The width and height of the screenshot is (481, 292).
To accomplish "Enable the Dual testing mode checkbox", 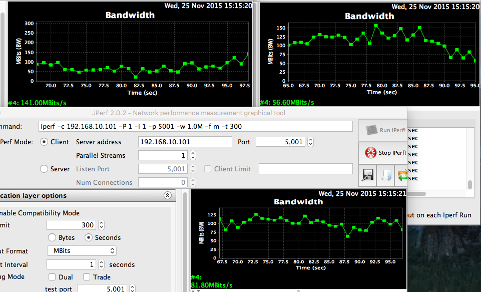I will 52,277.
